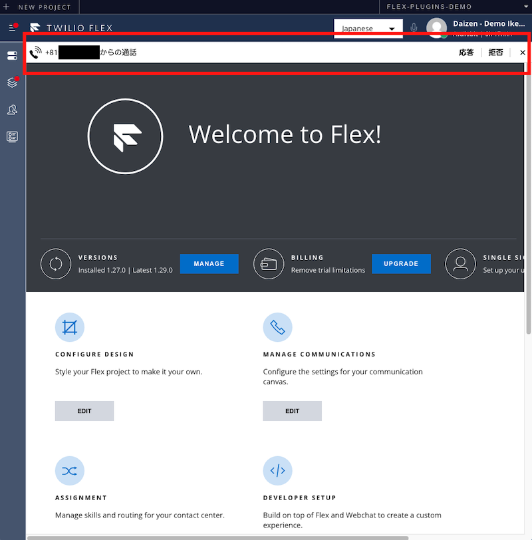This screenshot has width=532, height=540.
Task: Click the からの通話 incoming call text
Action: 118,53
